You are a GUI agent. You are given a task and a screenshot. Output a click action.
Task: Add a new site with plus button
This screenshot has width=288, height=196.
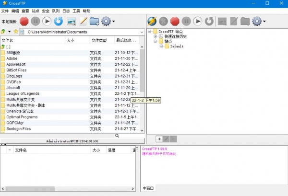[x=159, y=139]
